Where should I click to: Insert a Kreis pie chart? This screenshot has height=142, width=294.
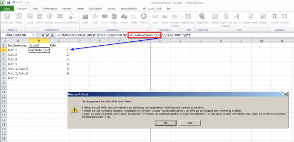coord(105,20)
